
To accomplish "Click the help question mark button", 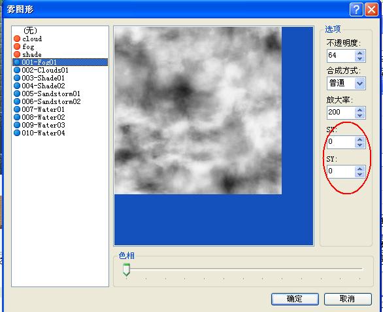I will tap(356, 10).
